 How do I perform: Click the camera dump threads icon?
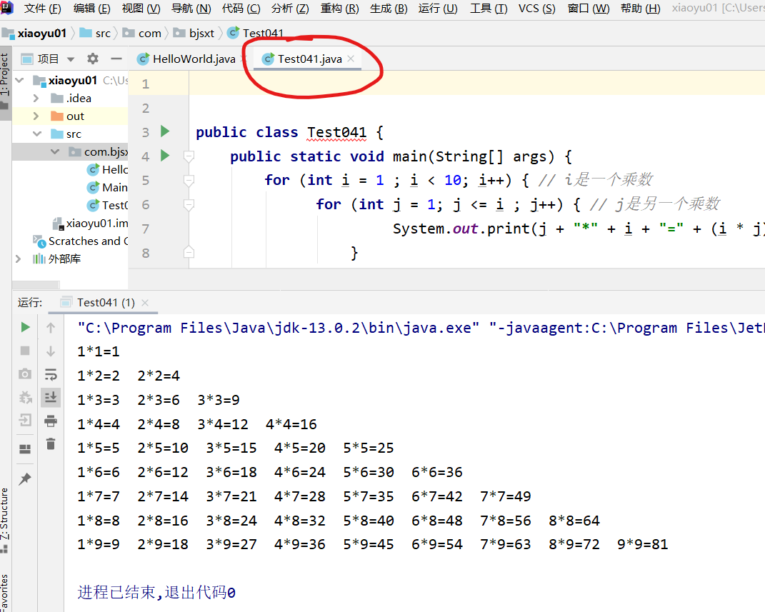(x=26, y=374)
